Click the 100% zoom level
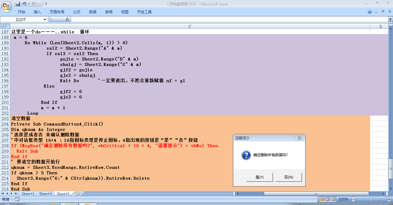Screen dimensions: 393x205 coord(343,199)
